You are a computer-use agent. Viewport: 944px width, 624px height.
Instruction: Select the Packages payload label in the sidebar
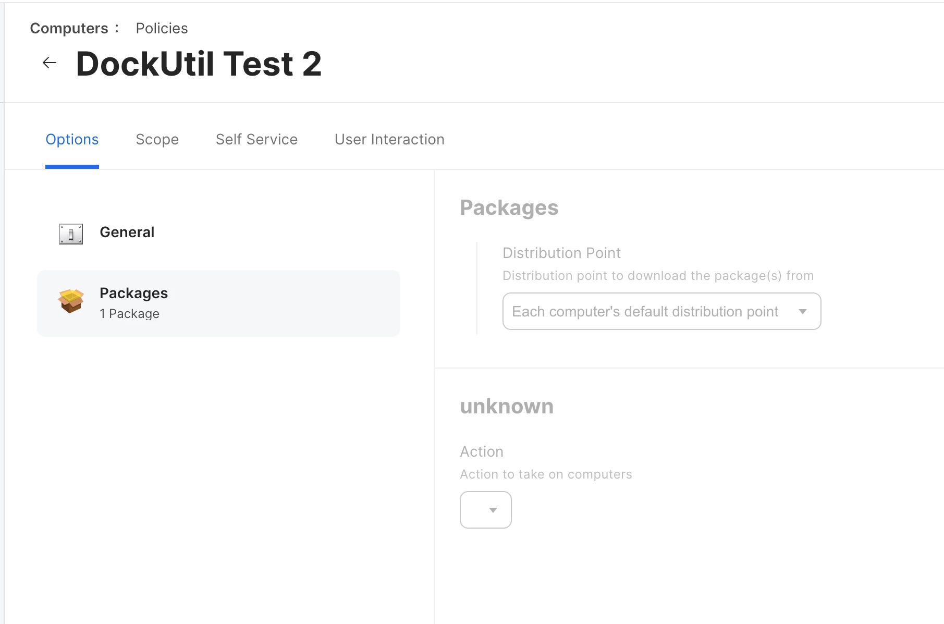point(133,293)
